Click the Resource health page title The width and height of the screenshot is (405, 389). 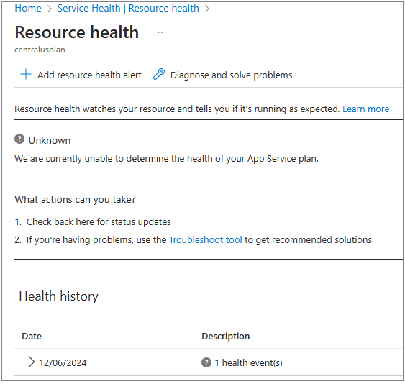pos(77,32)
